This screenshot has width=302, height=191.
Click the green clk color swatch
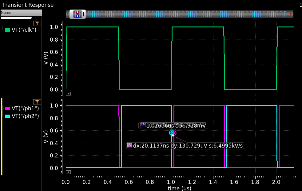point(8,30)
